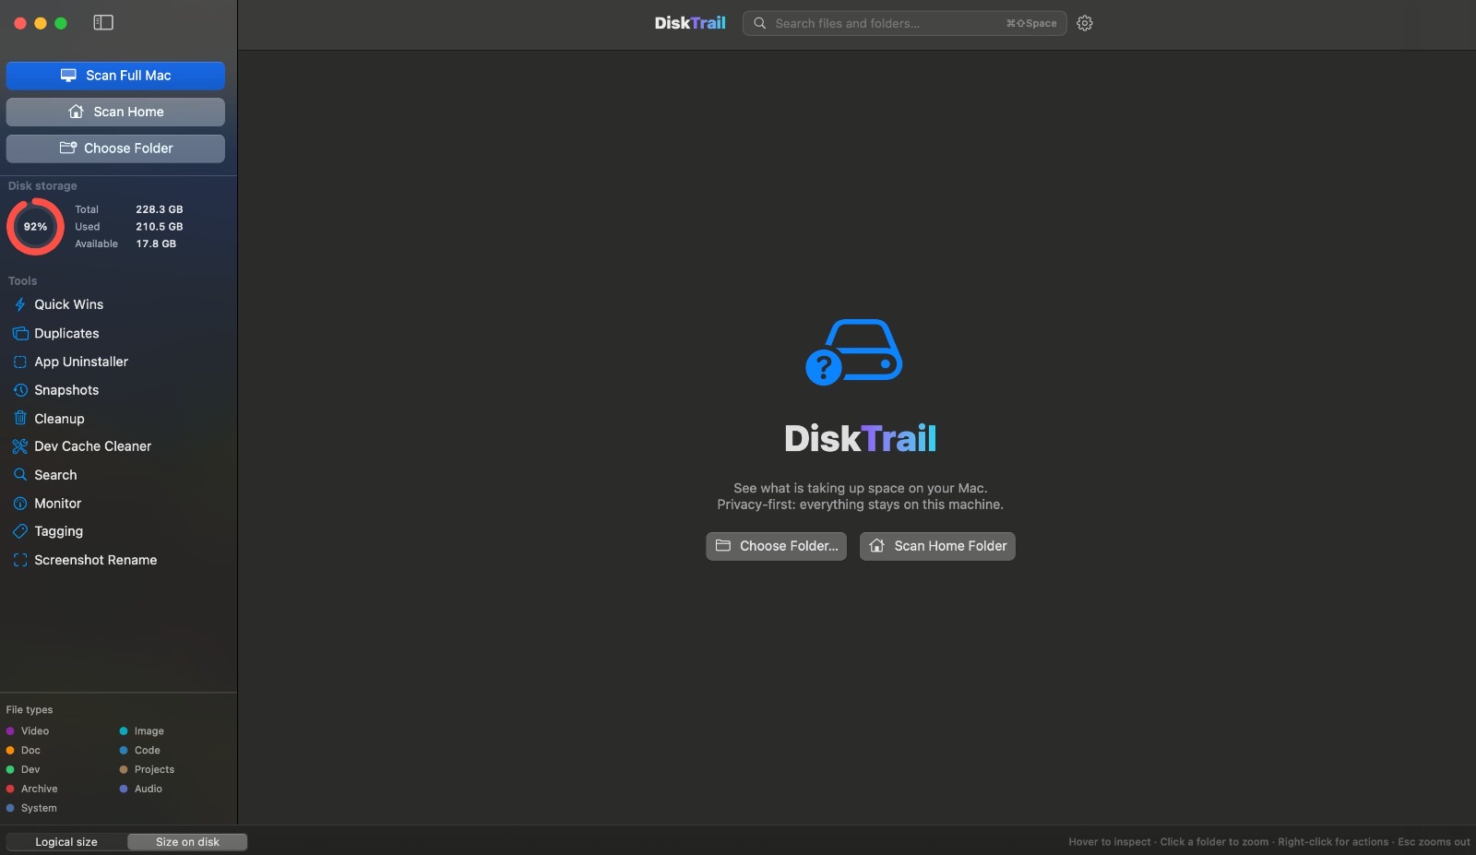Click the large DiskTrail center logo text

pos(861,438)
